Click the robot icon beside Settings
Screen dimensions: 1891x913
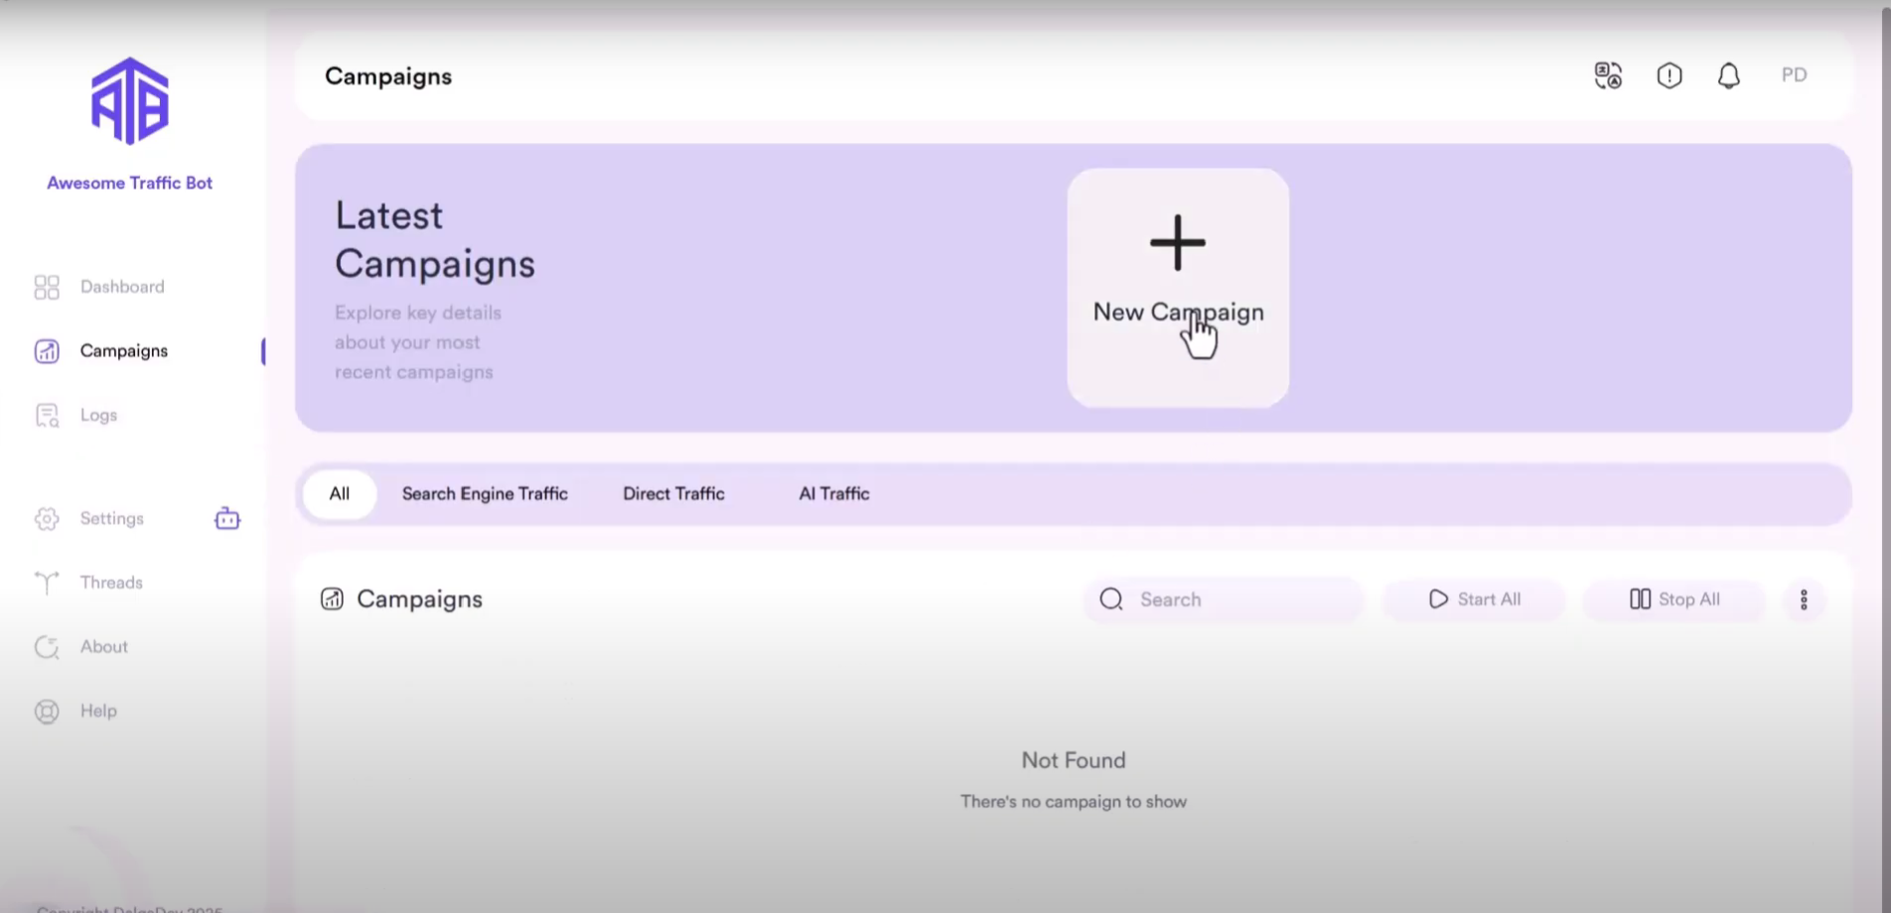227,518
